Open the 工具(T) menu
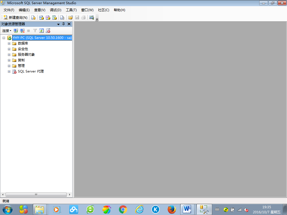 71,10
